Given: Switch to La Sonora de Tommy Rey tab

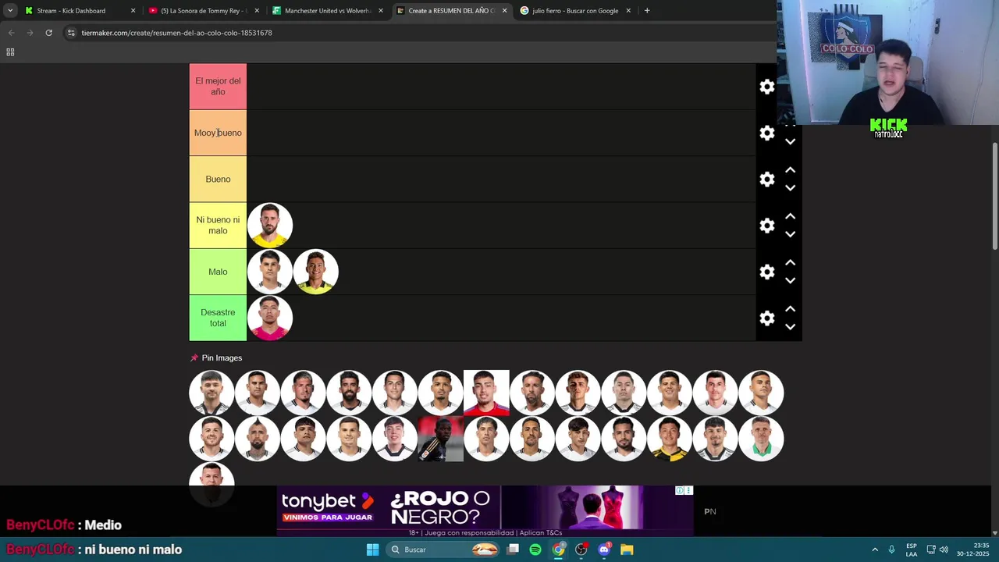Looking at the screenshot, I should (204, 11).
